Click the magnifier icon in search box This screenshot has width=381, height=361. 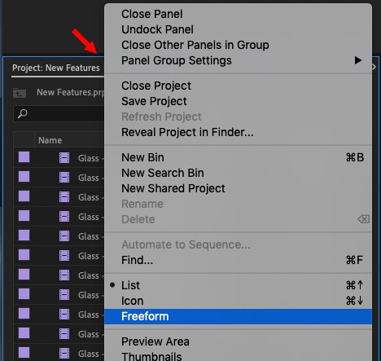click(23, 113)
